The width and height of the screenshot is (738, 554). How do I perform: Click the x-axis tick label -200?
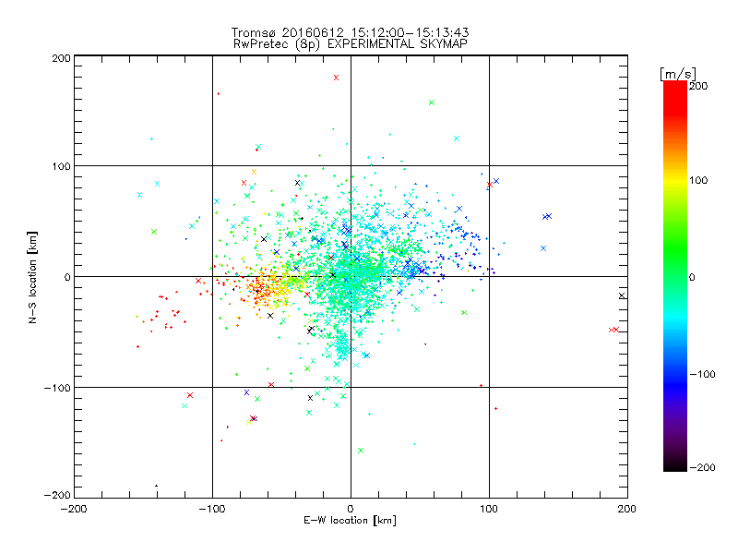(x=74, y=509)
